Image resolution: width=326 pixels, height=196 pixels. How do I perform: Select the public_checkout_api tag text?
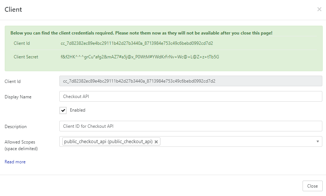click(x=108, y=142)
